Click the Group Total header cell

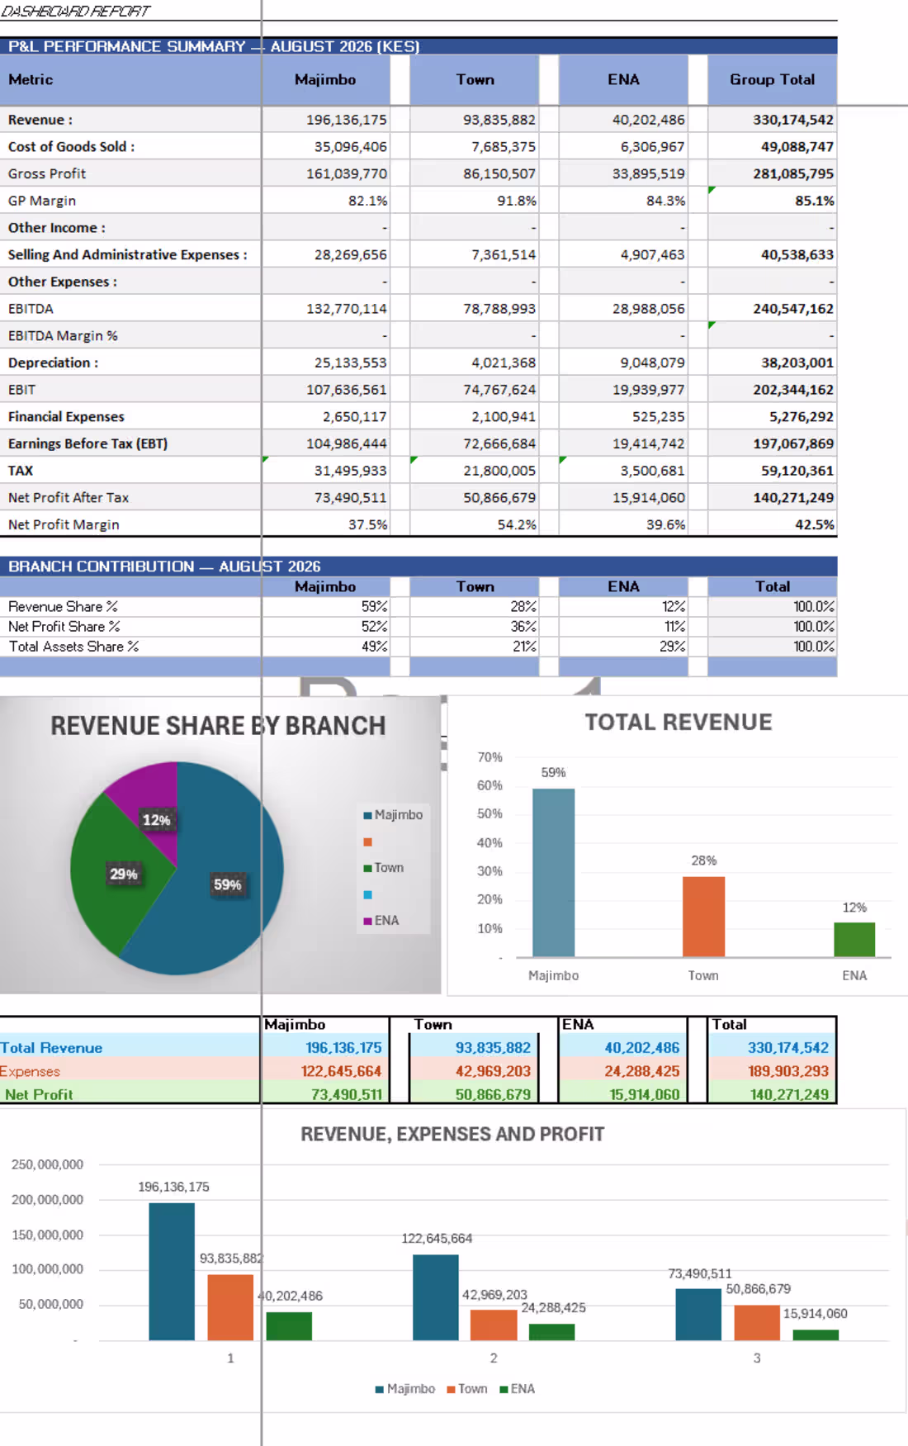772,79
